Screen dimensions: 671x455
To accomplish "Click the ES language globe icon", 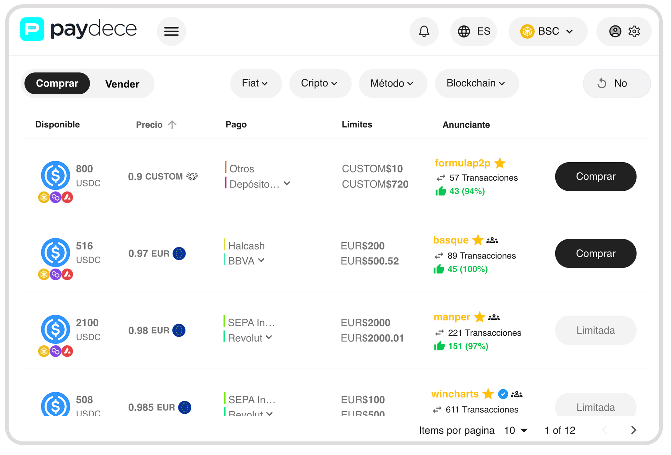I will (464, 31).
